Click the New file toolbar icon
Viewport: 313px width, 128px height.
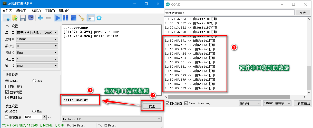point(7,18)
